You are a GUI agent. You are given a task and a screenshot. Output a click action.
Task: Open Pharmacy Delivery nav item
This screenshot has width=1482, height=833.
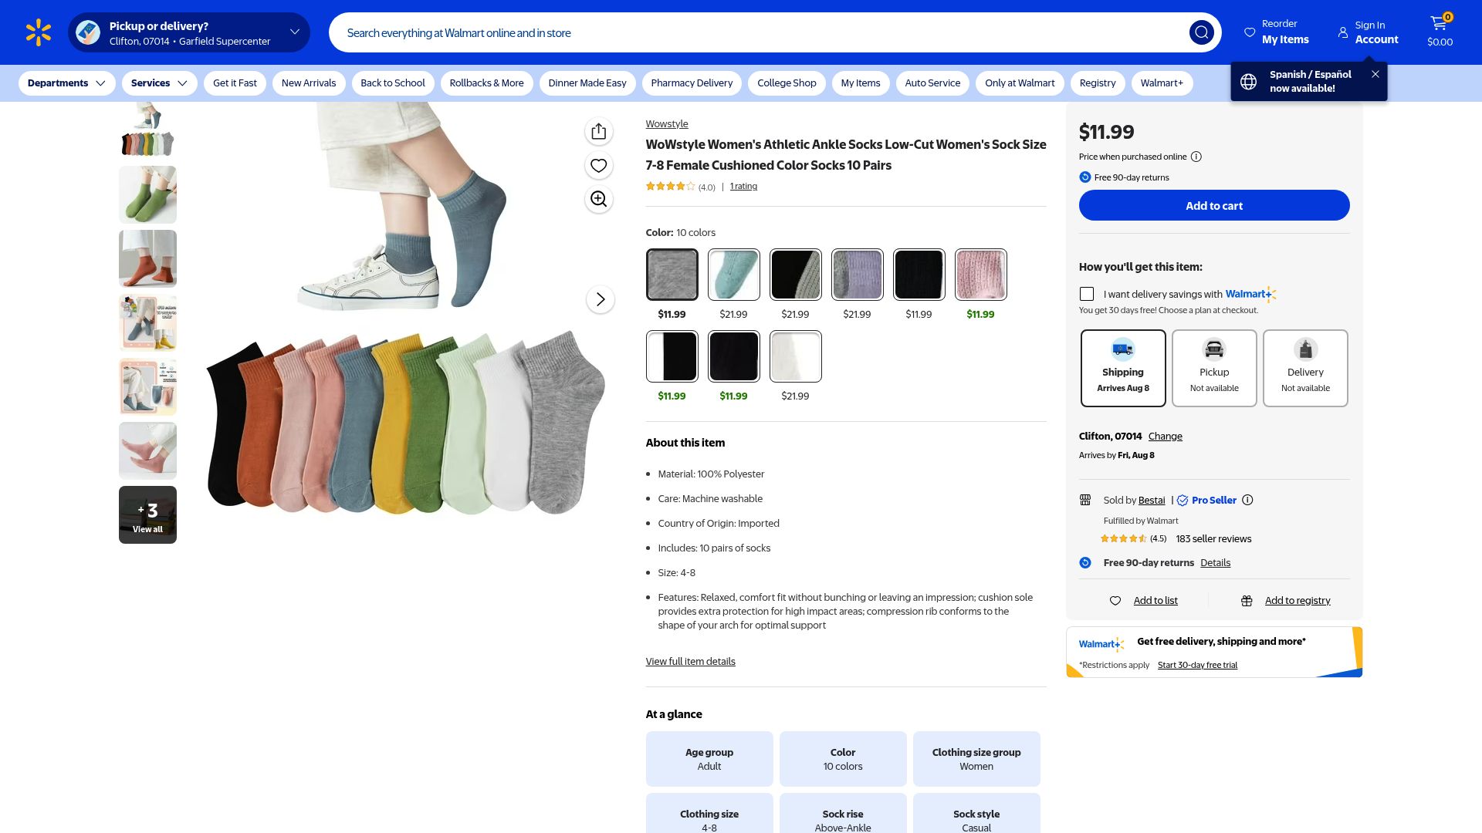pyautogui.click(x=692, y=83)
